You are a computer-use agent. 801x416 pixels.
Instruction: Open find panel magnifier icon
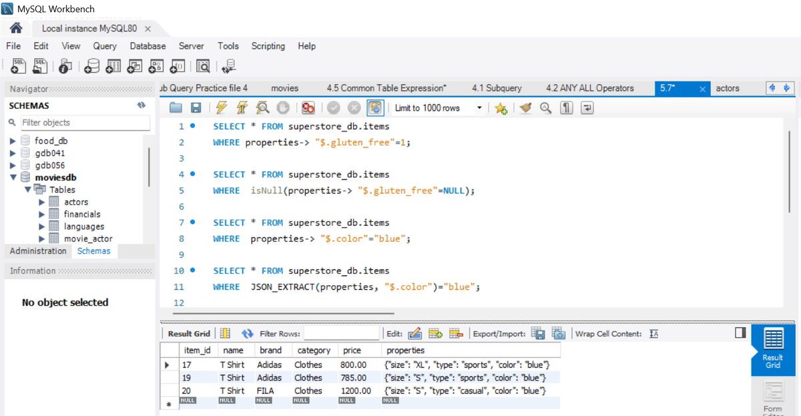point(545,108)
